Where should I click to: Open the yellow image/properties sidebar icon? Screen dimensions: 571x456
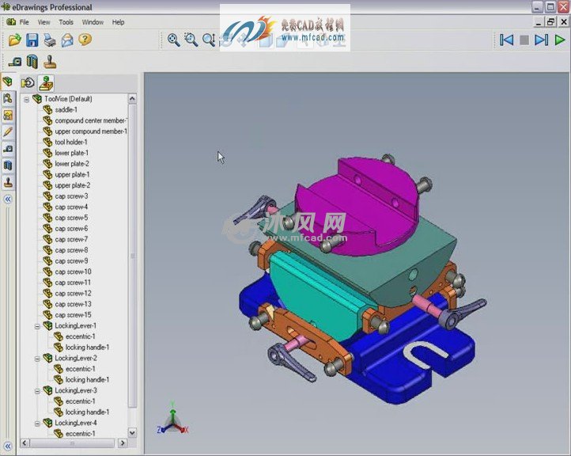coord(8,116)
